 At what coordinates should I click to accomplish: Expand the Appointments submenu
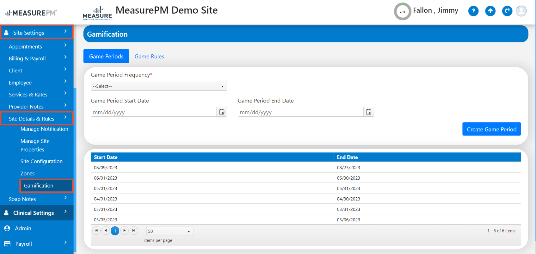(66, 45)
